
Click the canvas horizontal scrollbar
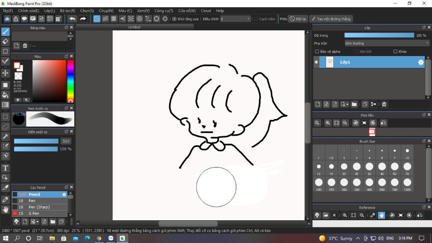188,224
